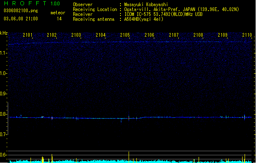Screen dimensions: 256x163
Task: Click the HROFFT 1.0.0 title text
Action: click(32, 3)
